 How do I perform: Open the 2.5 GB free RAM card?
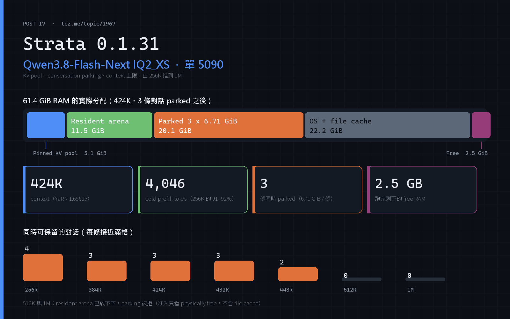422,189
